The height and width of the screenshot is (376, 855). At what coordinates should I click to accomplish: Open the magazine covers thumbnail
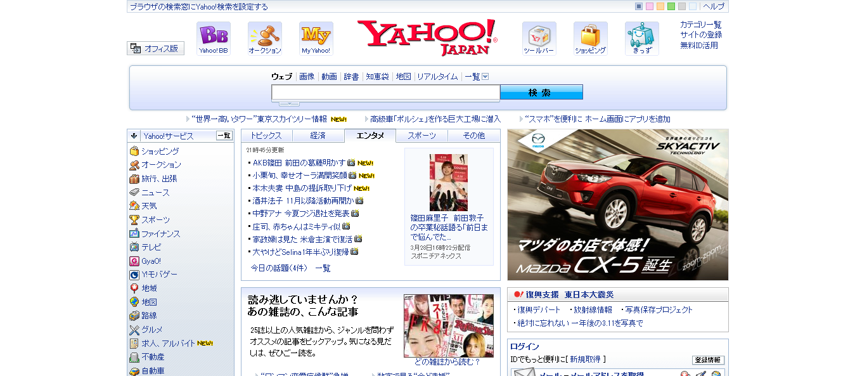tap(449, 326)
